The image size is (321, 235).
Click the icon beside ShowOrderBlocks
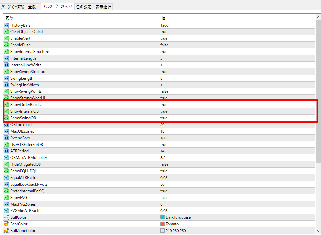pyautogui.click(x=6, y=105)
